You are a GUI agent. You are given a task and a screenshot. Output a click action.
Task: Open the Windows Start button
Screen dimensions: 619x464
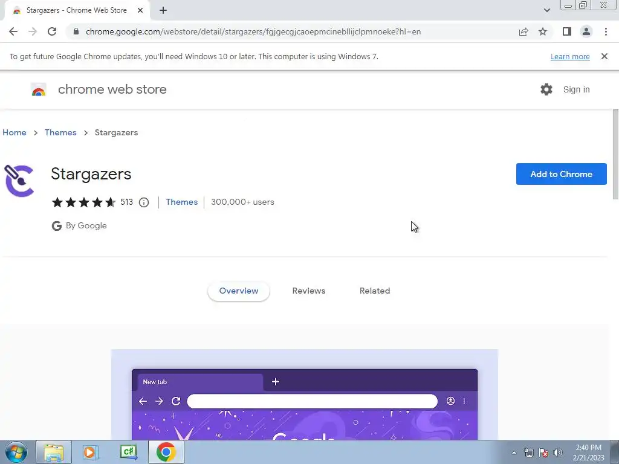[x=16, y=452]
